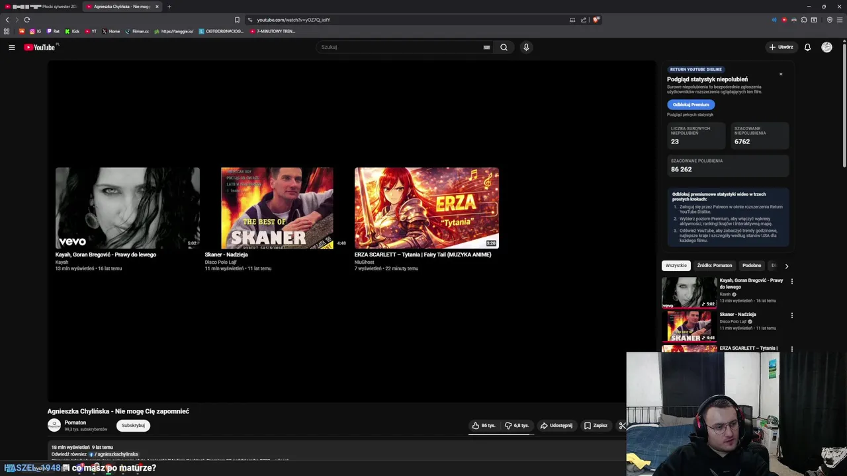The width and height of the screenshot is (847, 476).
Task: Reload the page with refresh icon
Action: click(x=26, y=20)
